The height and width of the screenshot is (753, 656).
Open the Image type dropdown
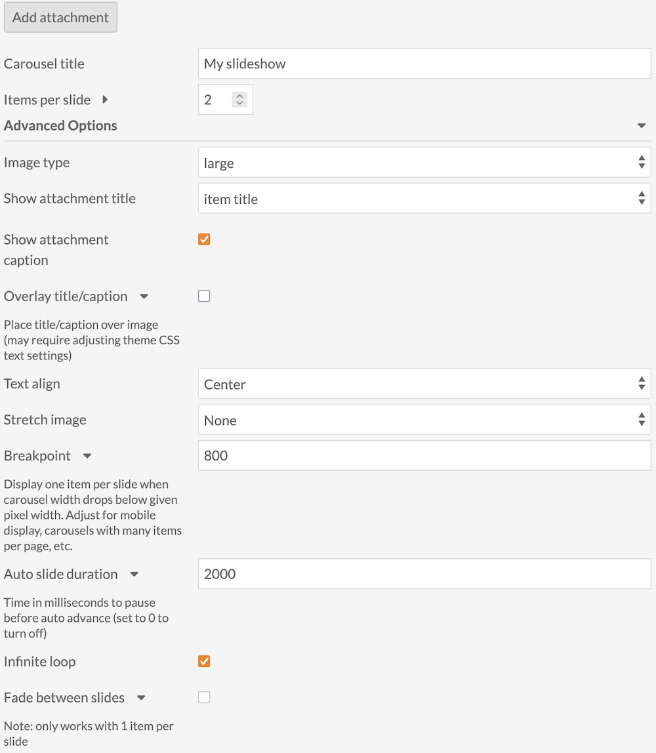point(424,162)
